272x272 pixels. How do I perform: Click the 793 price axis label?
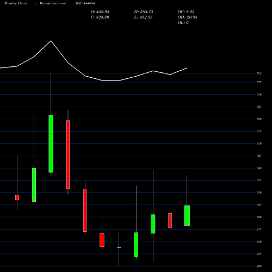pos(259,73)
